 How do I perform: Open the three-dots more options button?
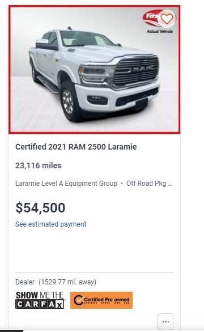[165, 322]
